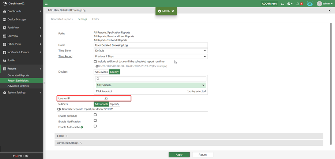The height and width of the screenshot is (159, 335).
Task: Click the Fabric View menu label
Action: pos(14,44)
